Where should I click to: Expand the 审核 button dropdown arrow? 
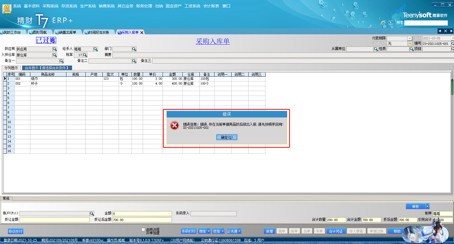pyautogui.click(x=427, y=207)
